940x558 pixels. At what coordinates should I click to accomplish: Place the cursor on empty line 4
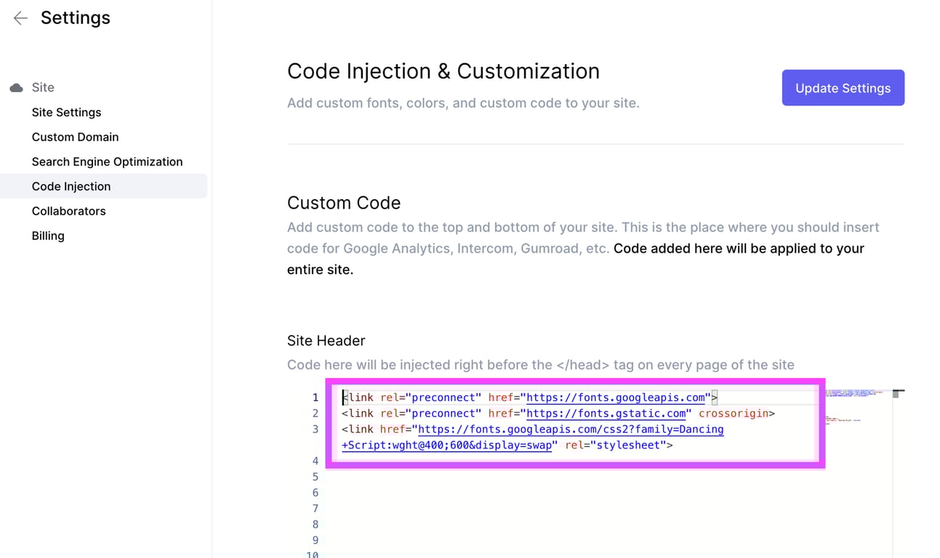point(509,461)
